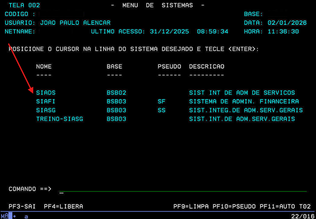The image size is (316, 219).
Task: Click 'SISTEMA DE ADMIN. FINANCEIRA' description
Action: (244, 101)
